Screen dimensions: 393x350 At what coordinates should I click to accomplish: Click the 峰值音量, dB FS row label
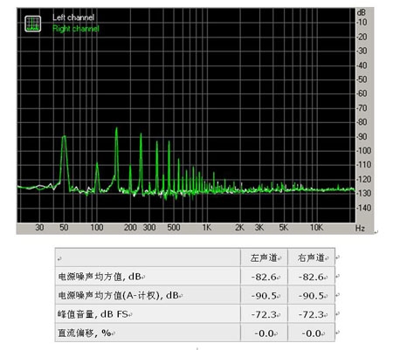[93, 314]
